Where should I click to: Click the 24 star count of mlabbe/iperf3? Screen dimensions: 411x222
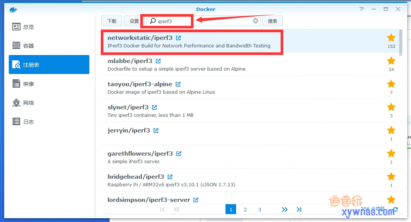[391, 69]
